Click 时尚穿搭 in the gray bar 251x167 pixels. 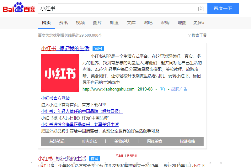[x=89, y=141]
